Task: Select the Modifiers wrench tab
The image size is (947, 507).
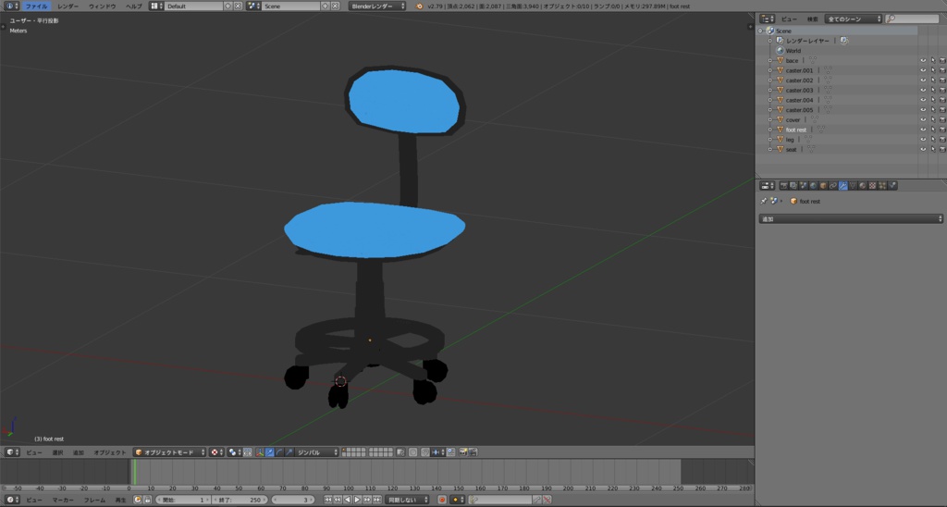Action: pyautogui.click(x=843, y=186)
